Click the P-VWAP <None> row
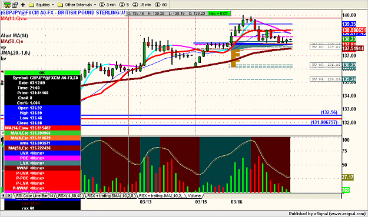The height and width of the screenshot is (217, 368). (x=42, y=188)
